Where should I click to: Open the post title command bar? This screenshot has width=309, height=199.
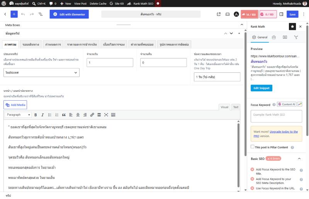coord(151,14)
